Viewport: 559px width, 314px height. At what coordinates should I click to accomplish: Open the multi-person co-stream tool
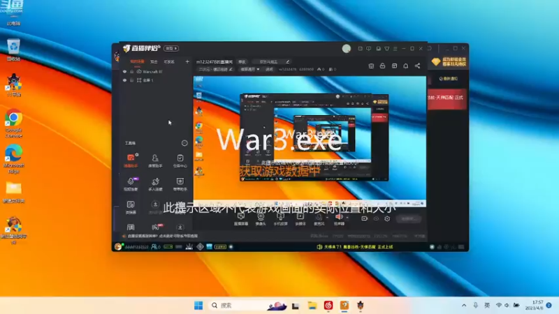155,184
